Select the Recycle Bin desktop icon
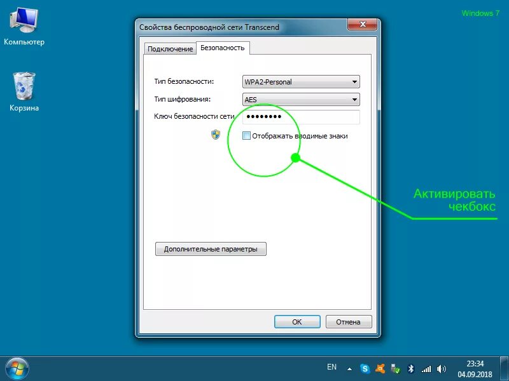The height and width of the screenshot is (381, 509). tap(24, 92)
